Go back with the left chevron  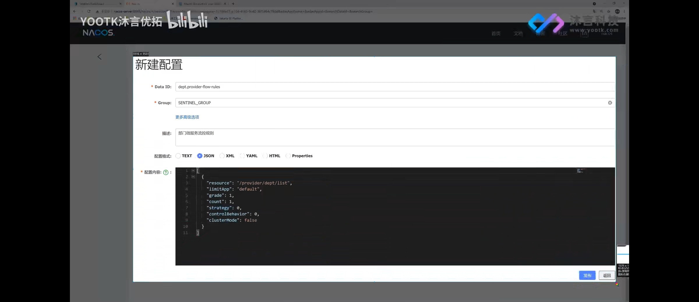click(x=100, y=57)
